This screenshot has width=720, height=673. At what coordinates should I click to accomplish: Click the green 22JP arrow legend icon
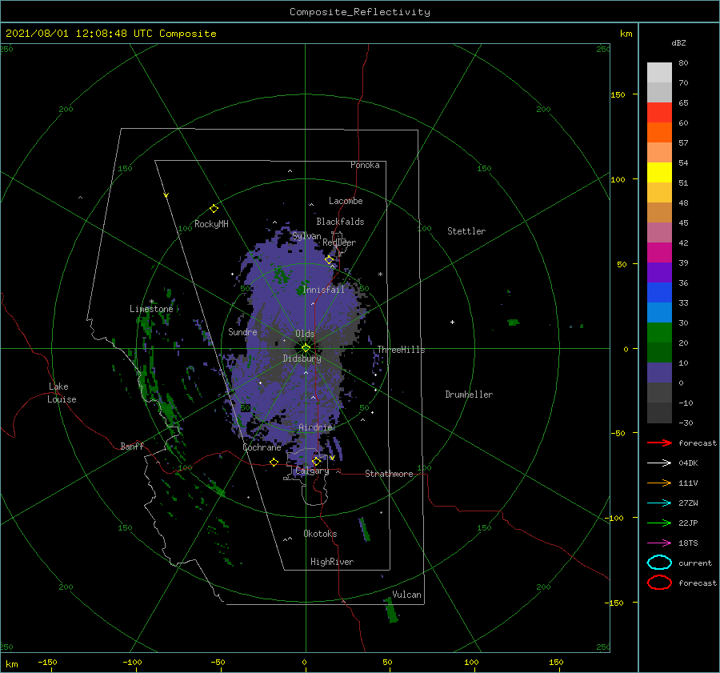click(x=659, y=523)
